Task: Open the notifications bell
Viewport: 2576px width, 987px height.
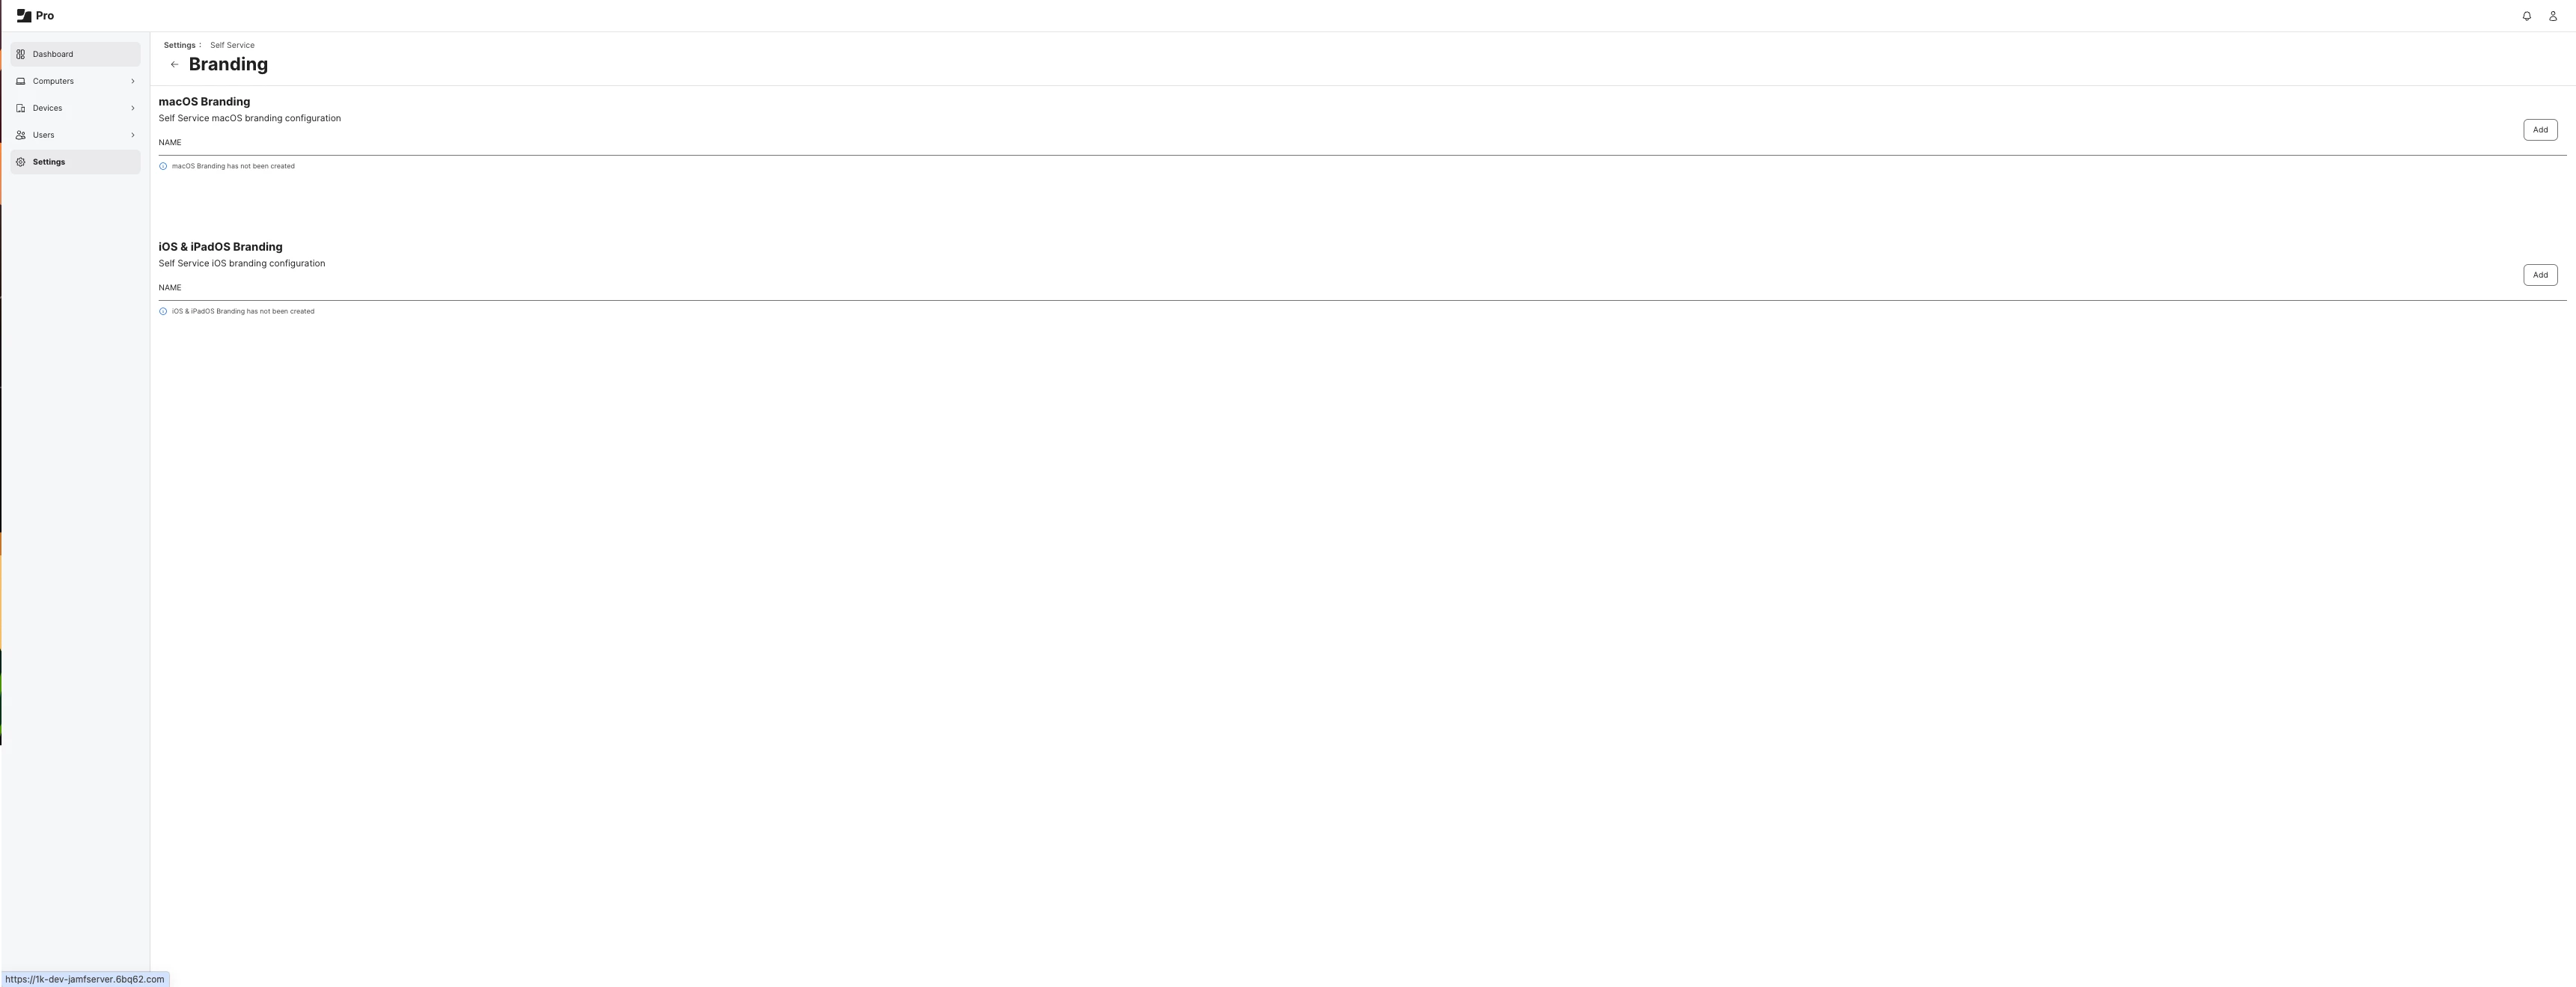Action: [2526, 16]
